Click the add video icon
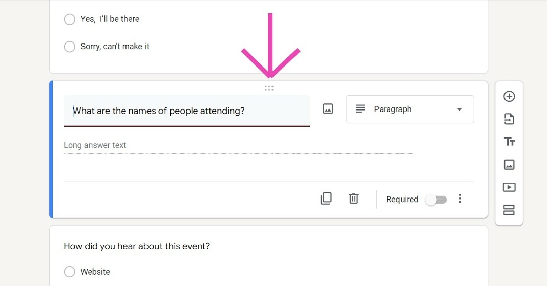The width and height of the screenshot is (547, 286). 509,187
